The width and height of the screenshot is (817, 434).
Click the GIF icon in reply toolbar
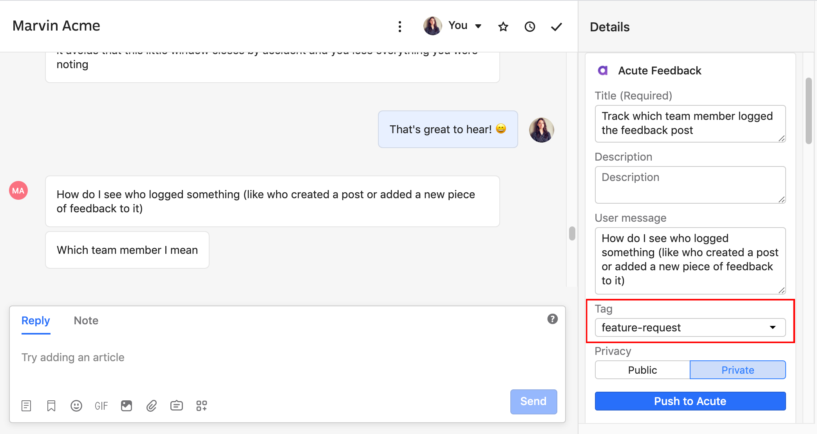pos(101,405)
